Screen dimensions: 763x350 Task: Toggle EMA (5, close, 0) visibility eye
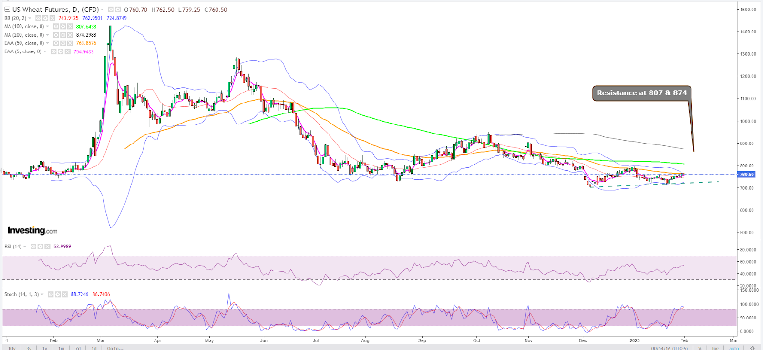(x=53, y=51)
